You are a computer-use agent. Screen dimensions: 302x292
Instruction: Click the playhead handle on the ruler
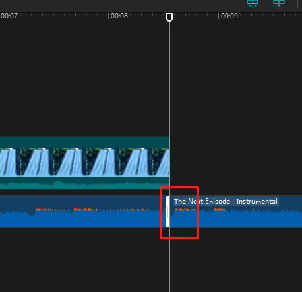click(x=169, y=17)
